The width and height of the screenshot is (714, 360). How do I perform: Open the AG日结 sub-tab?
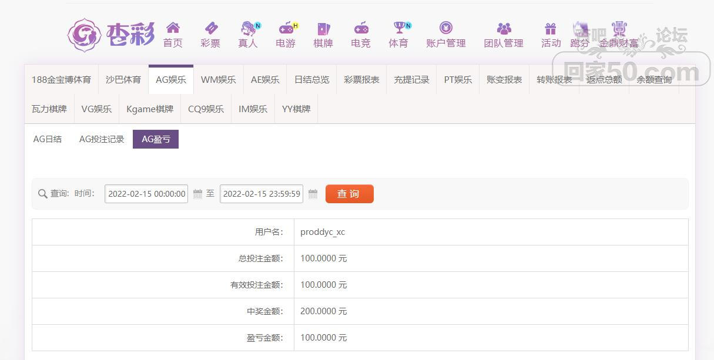(48, 139)
